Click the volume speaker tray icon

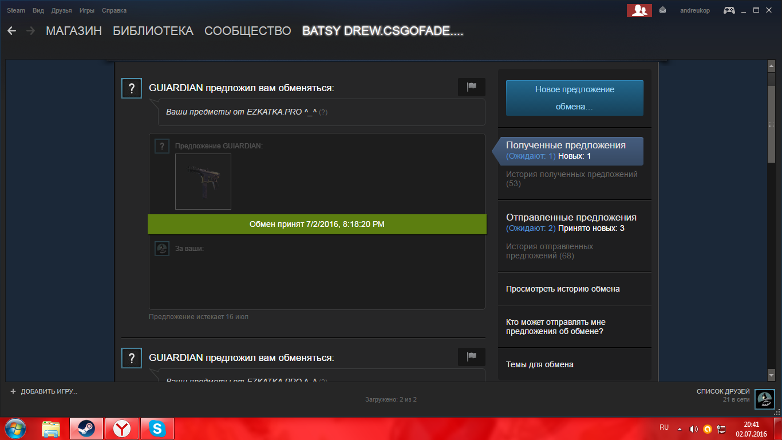click(x=694, y=429)
